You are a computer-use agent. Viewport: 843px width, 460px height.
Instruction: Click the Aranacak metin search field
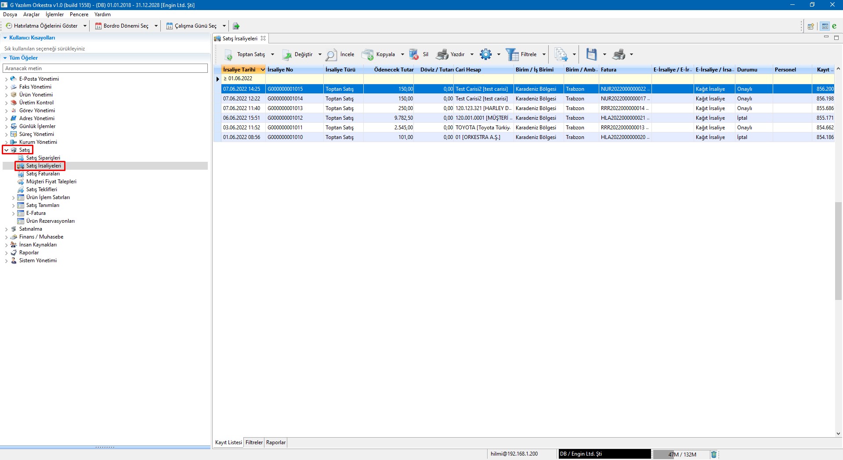(105, 68)
